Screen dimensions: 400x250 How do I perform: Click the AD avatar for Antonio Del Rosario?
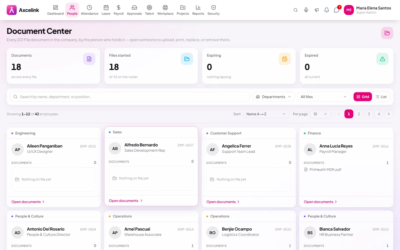point(17,232)
